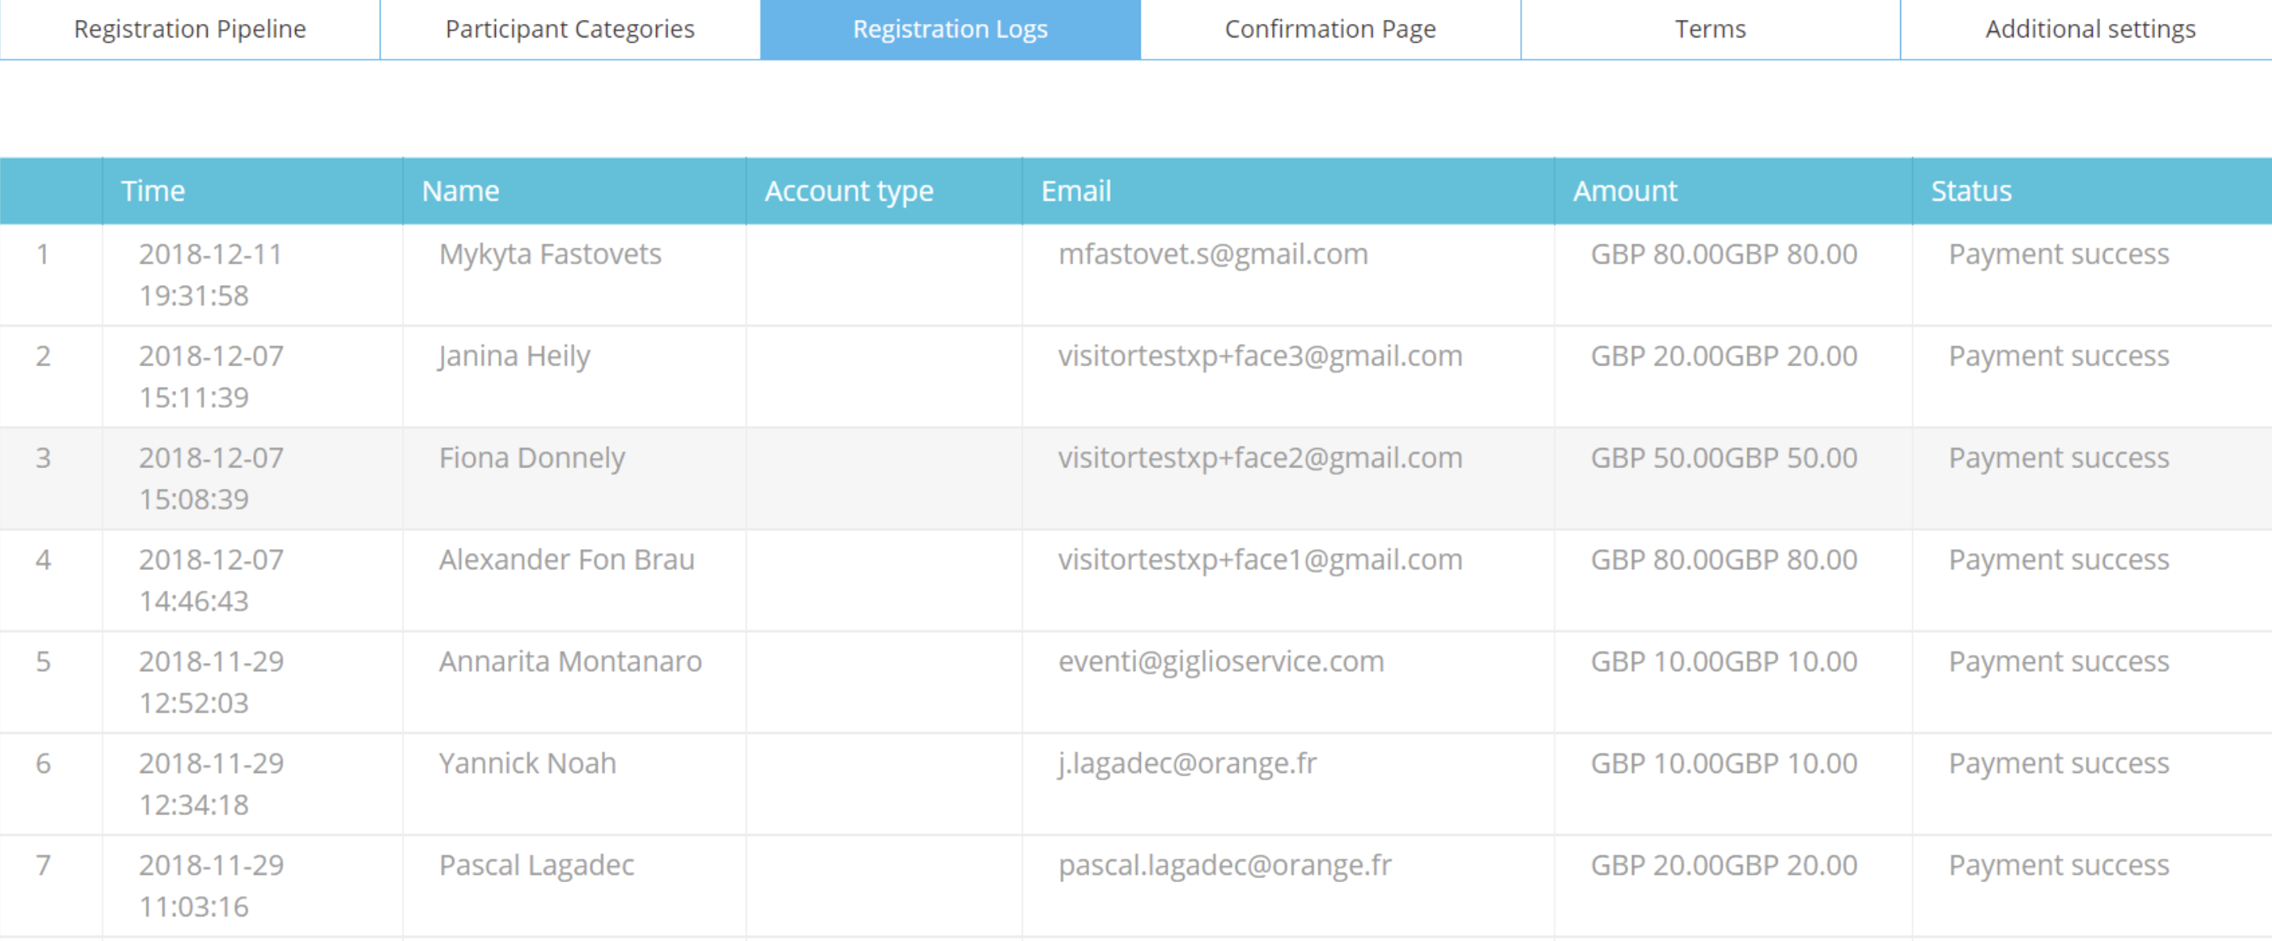2272x941 pixels.
Task: Go to the Terms tab
Action: (x=1710, y=29)
